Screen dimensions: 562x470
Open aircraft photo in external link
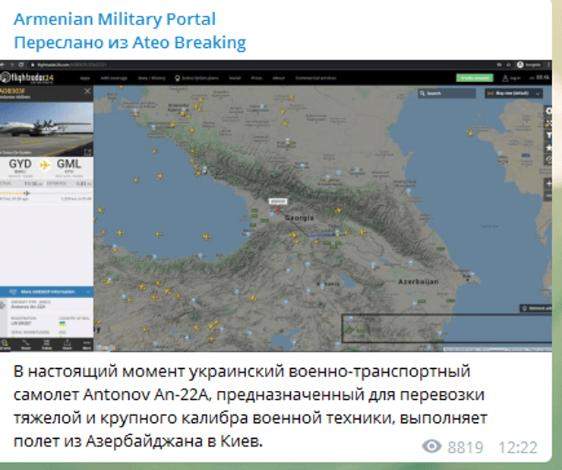coord(87,152)
